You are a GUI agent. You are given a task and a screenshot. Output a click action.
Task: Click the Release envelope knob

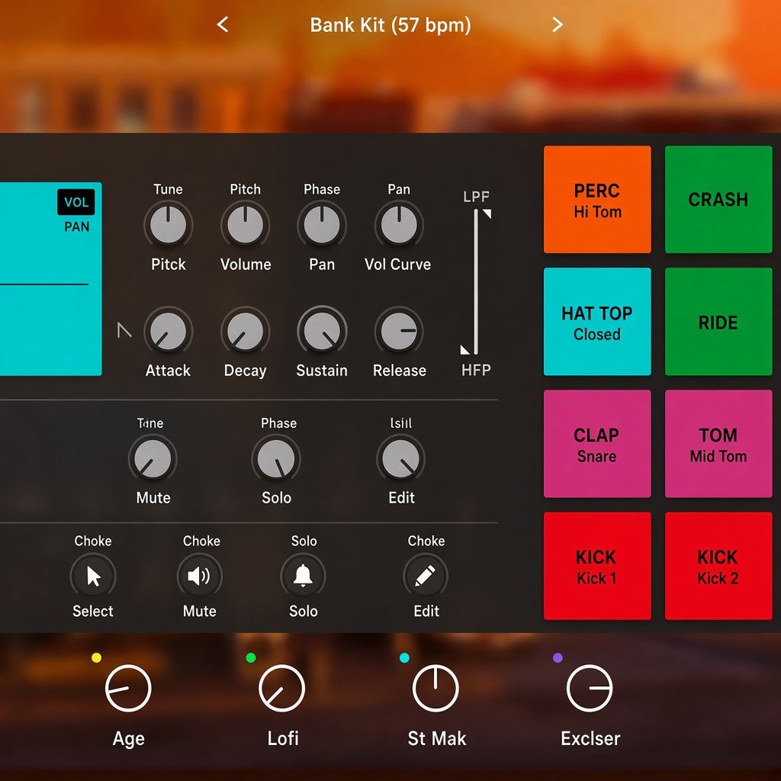(399, 331)
